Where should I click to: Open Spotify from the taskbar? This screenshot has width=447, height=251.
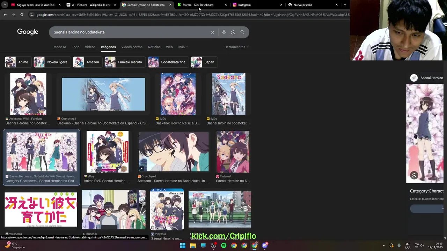(223, 245)
